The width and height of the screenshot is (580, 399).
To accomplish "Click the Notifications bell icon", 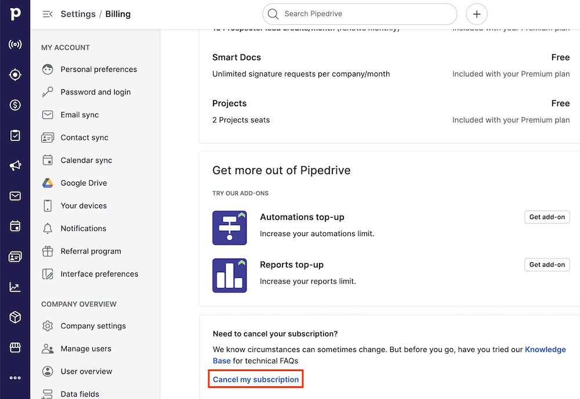I will point(48,228).
